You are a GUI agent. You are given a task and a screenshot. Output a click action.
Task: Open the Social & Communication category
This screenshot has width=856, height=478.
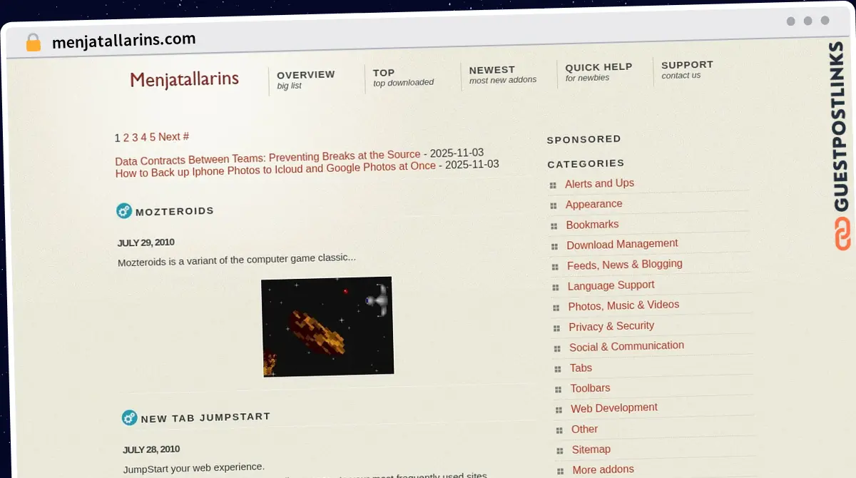(626, 347)
